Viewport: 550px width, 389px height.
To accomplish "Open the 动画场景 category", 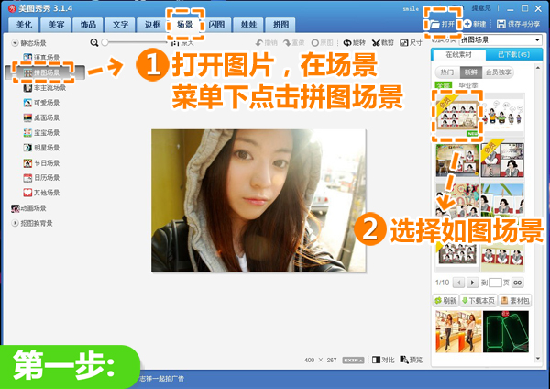I will click(28, 208).
